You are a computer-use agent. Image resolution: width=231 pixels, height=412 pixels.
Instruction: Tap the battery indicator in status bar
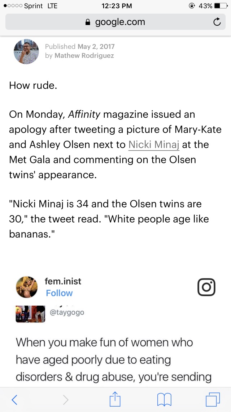click(x=219, y=6)
